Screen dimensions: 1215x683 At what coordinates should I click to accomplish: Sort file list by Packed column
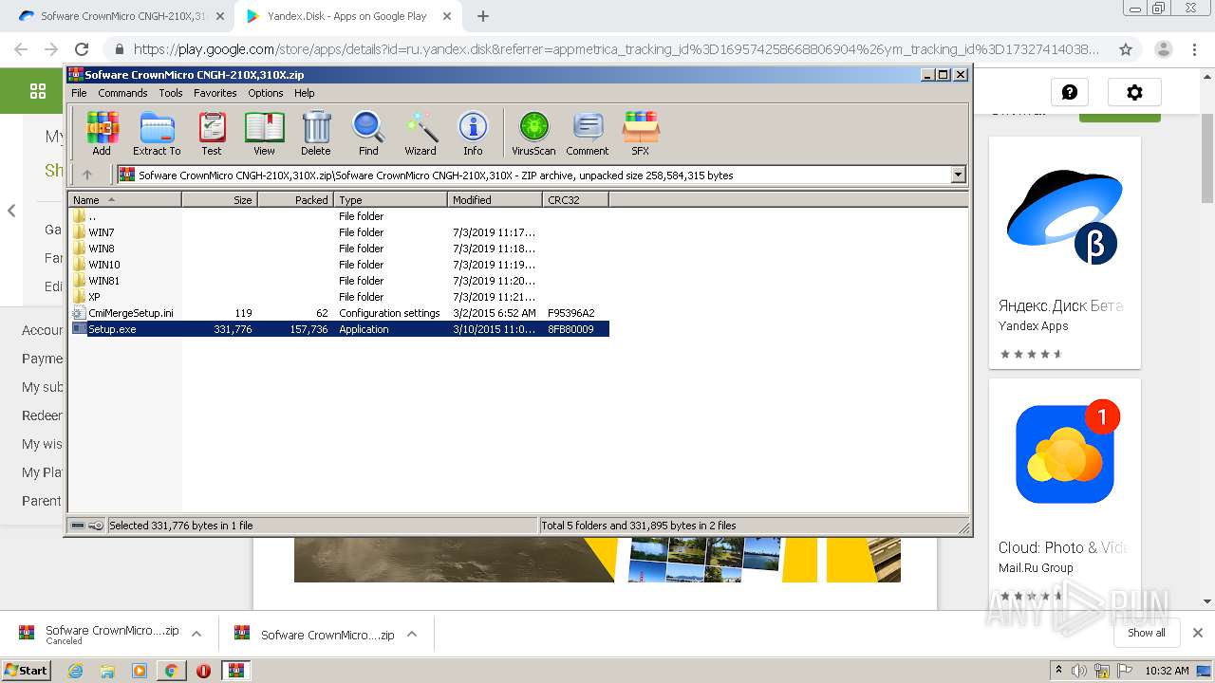point(295,200)
